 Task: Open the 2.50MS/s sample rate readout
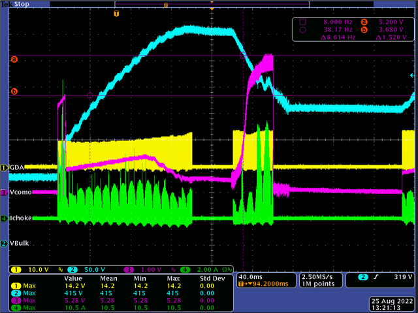click(321, 280)
